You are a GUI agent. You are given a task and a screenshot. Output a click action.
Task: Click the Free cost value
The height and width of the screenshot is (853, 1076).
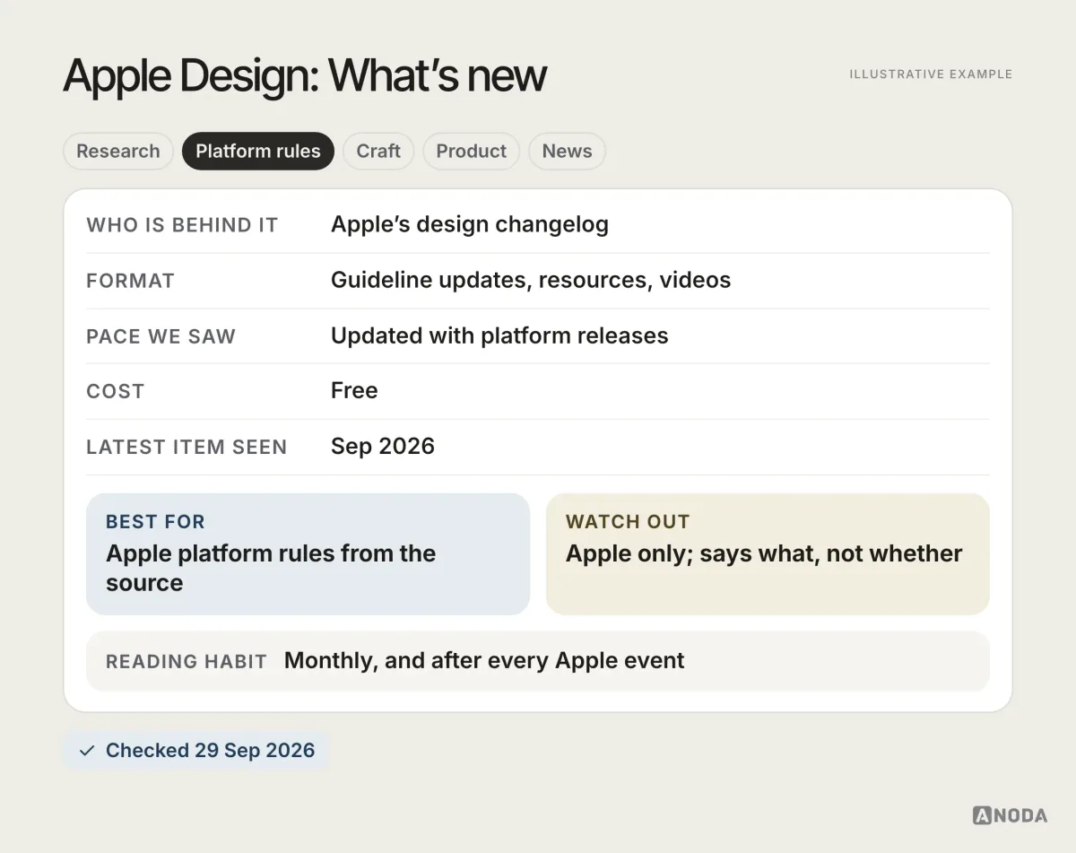354,390
